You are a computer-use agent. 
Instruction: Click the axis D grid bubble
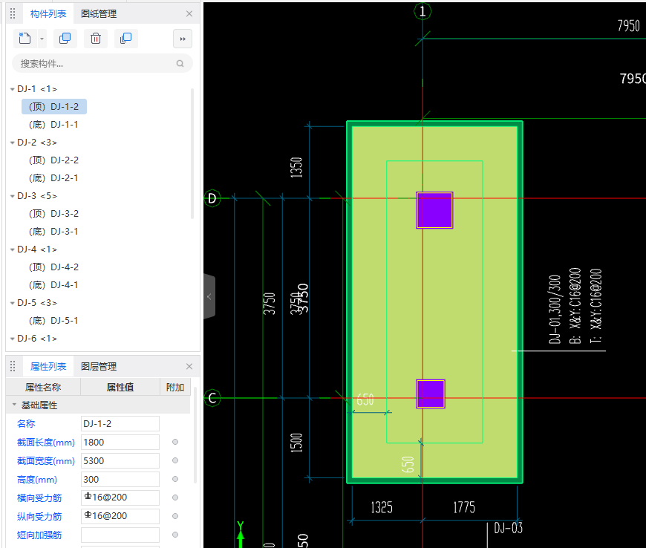[212, 198]
